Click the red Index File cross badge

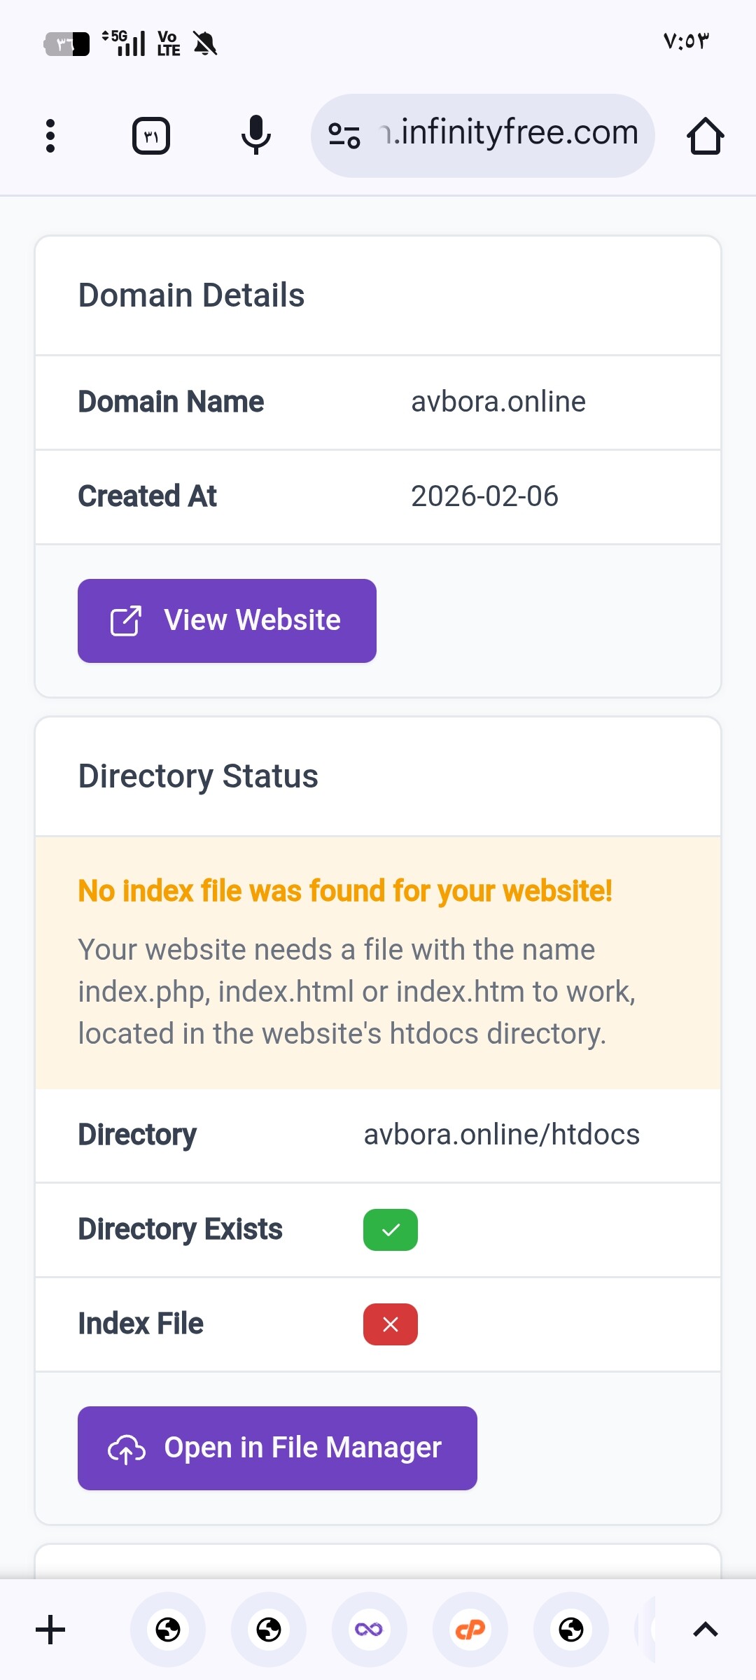pos(391,1324)
